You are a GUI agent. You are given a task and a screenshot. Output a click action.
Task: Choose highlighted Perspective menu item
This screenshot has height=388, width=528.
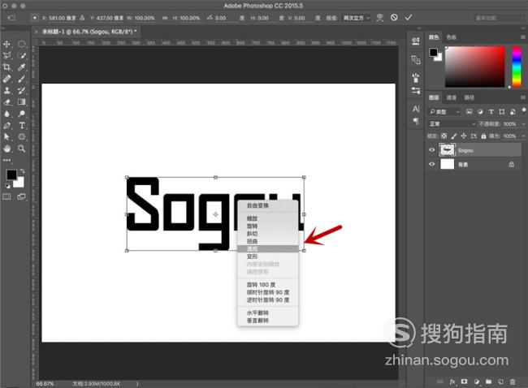(x=268, y=249)
